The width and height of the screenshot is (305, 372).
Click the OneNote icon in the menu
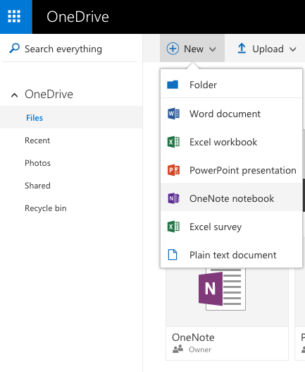tap(173, 198)
